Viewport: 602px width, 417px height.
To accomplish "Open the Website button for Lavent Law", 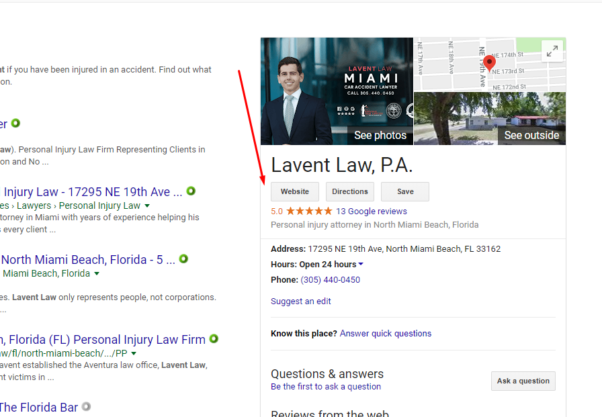I will (294, 191).
